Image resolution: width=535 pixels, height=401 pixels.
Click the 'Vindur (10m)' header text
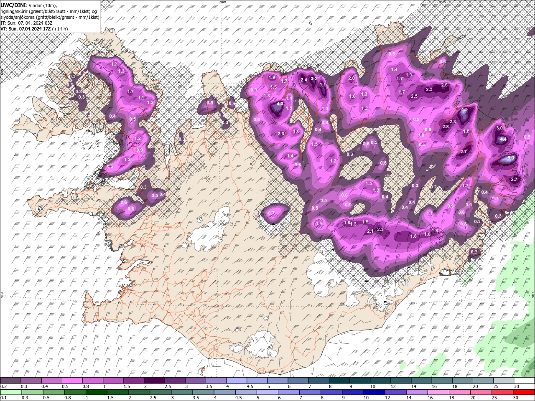click(43, 5)
